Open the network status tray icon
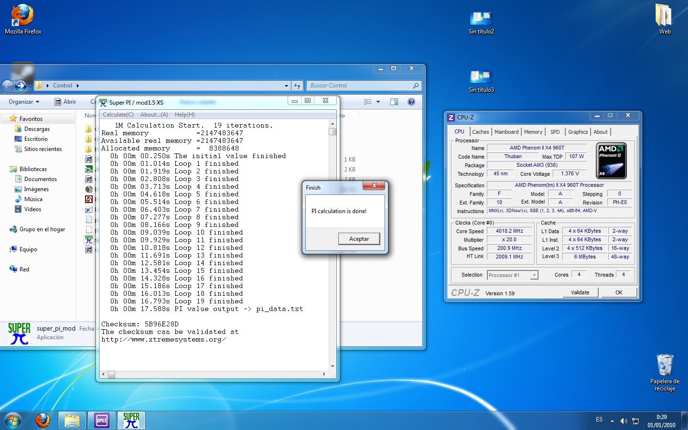The height and width of the screenshot is (430, 688). click(x=635, y=421)
